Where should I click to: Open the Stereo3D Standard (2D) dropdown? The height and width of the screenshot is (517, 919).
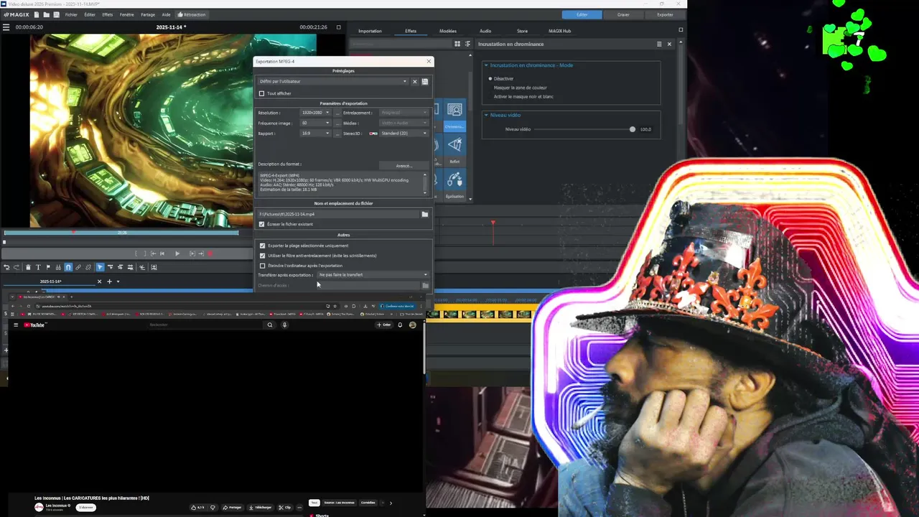[403, 133]
